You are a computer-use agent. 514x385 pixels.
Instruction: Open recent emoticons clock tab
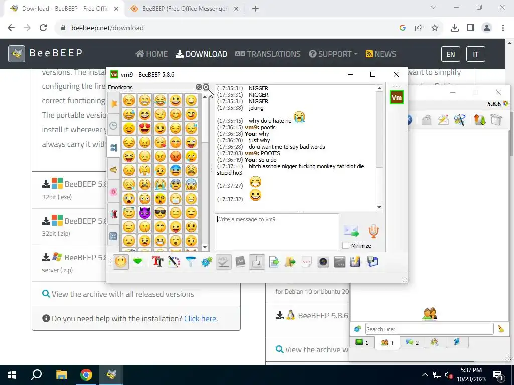click(x=114, y=126)
